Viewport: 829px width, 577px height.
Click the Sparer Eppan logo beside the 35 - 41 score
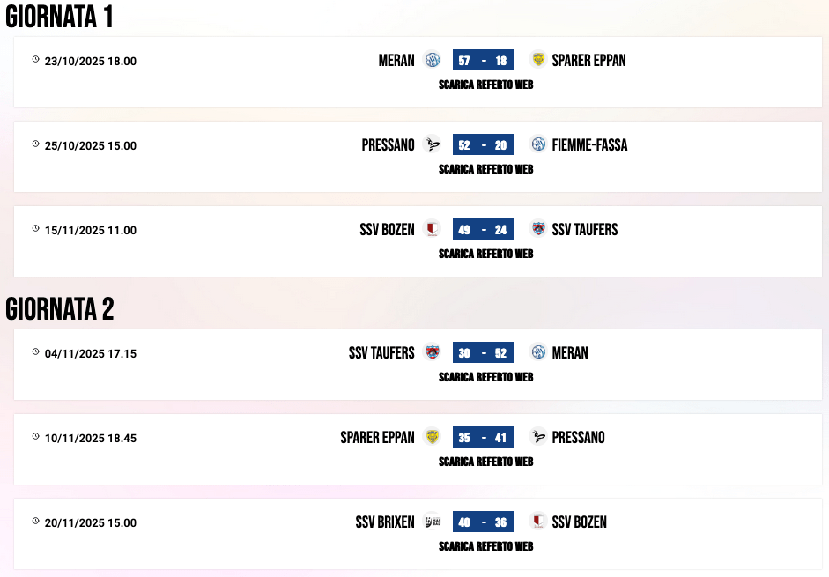point(432,437)
